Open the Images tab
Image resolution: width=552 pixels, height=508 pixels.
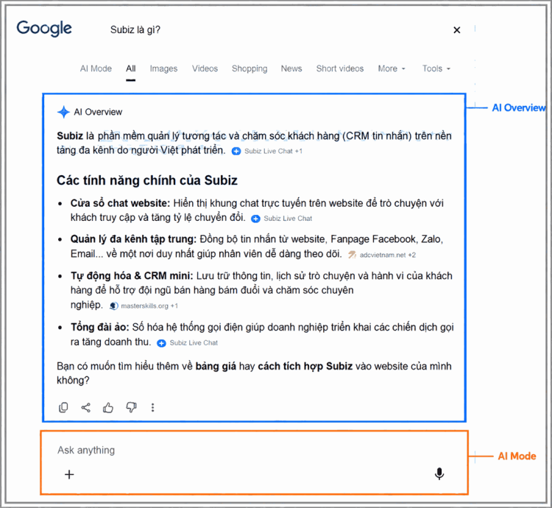(163, 68)
